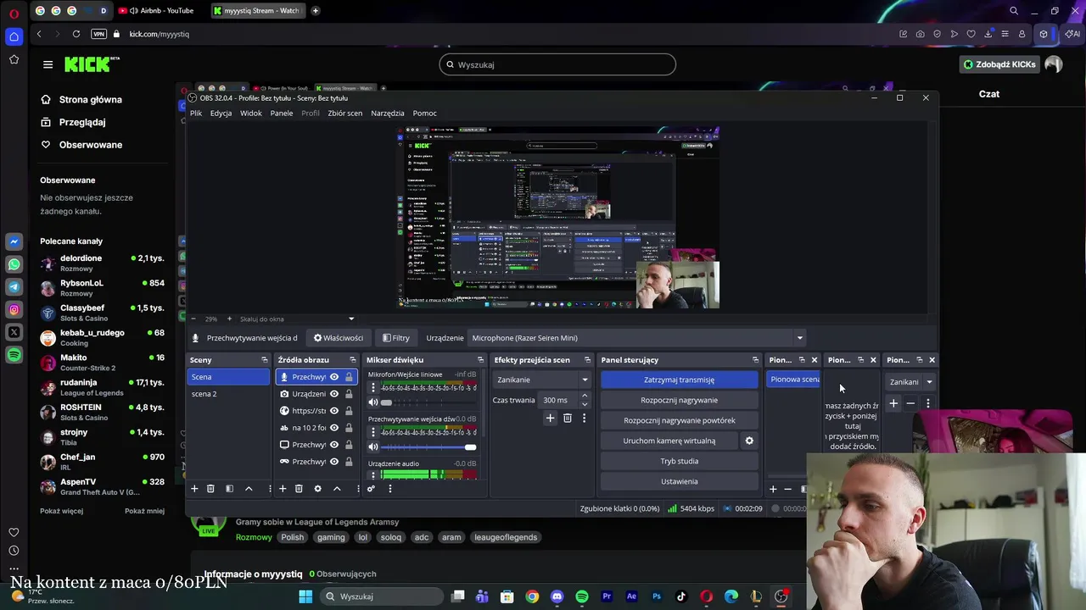Collapse with Pokaż mniej channels
The width and height of the screenshot is (1086, 610).
point(144,511)
